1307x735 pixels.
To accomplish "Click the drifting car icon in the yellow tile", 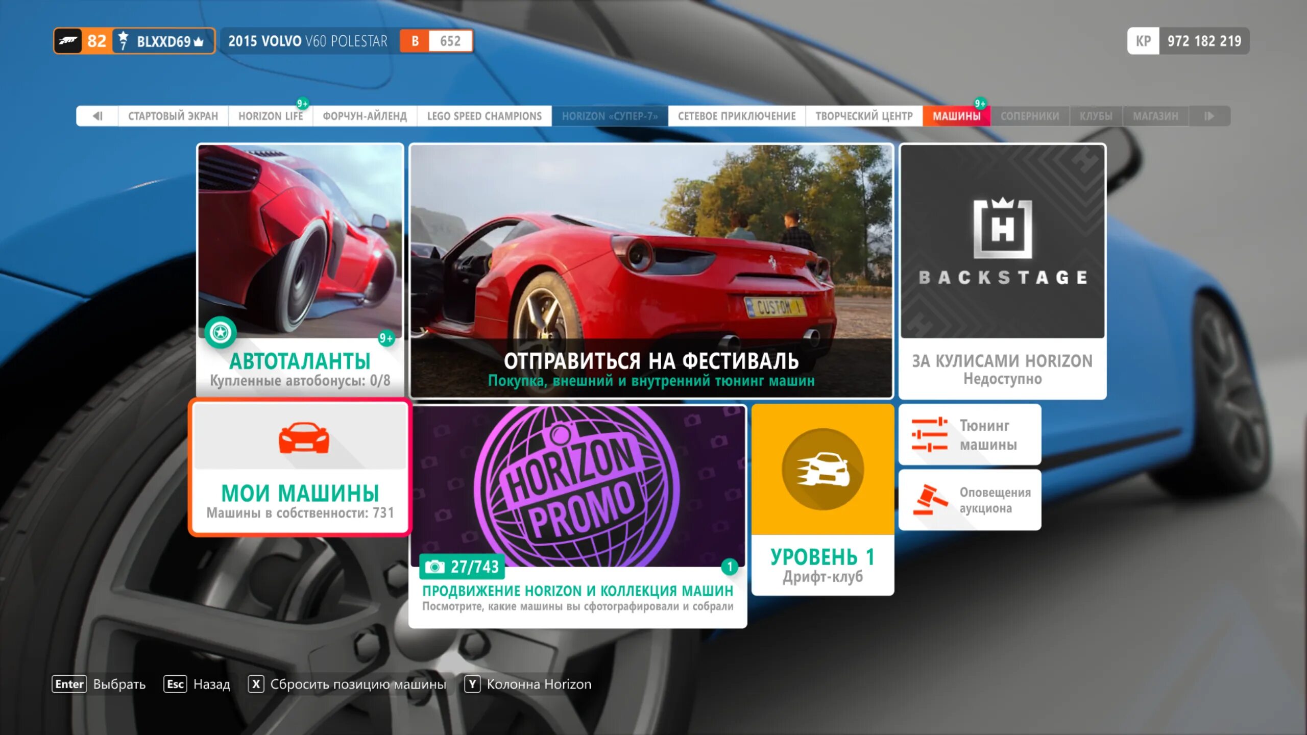I will pos(822,469).
